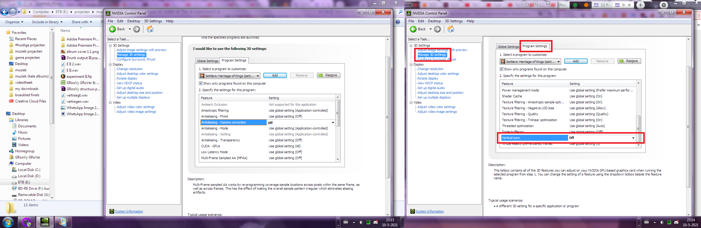Click the volume speaker icon in left tray
Screen dimensions: 701x228
click(x=361, y=222)
